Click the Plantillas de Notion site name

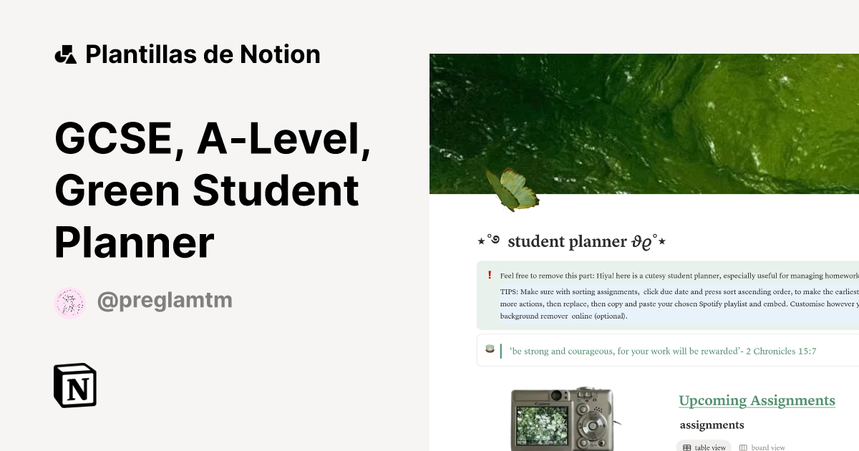pyautogui.click(x=203, y=54)
